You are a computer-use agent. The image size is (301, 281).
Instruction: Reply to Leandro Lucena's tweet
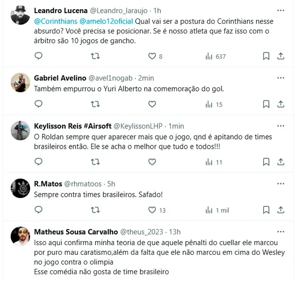coord(39,56)
